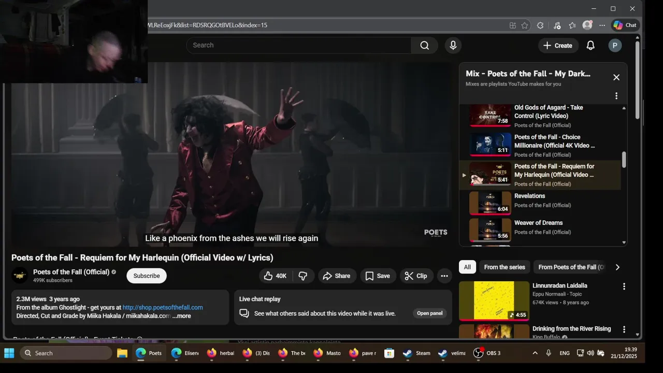Click the YouTube search magnifier button

pyautogui.click(x=424, y=45)
